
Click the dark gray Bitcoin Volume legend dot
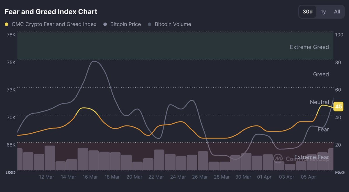150,24
